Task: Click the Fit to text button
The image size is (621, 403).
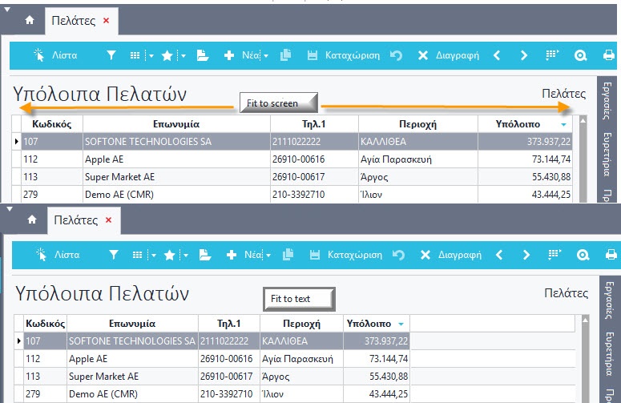Action: pyautogui.click(x=298, y=299)
